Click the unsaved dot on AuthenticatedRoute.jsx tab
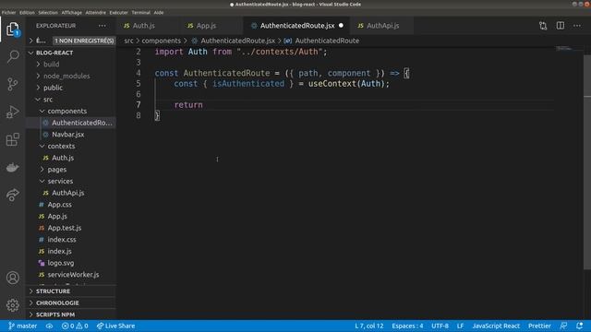 (x=341, y=26)
